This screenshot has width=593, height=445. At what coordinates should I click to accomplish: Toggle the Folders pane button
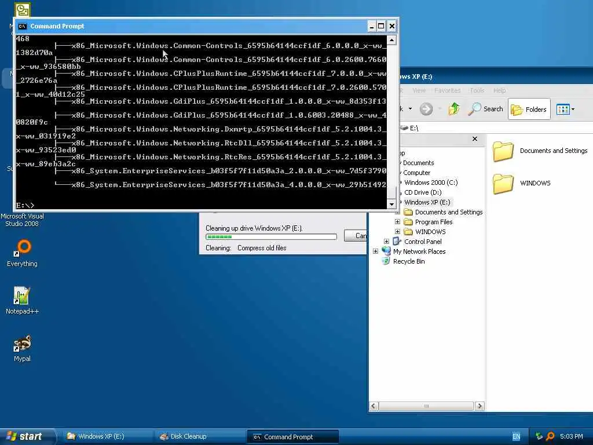point(529,110)
